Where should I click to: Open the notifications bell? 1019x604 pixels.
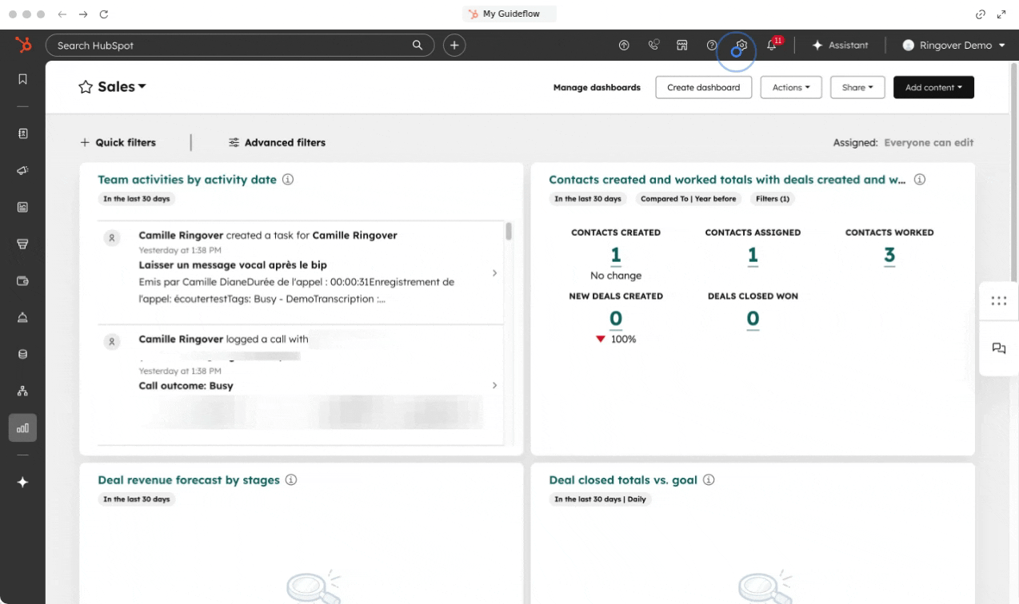tap(772, 46)
